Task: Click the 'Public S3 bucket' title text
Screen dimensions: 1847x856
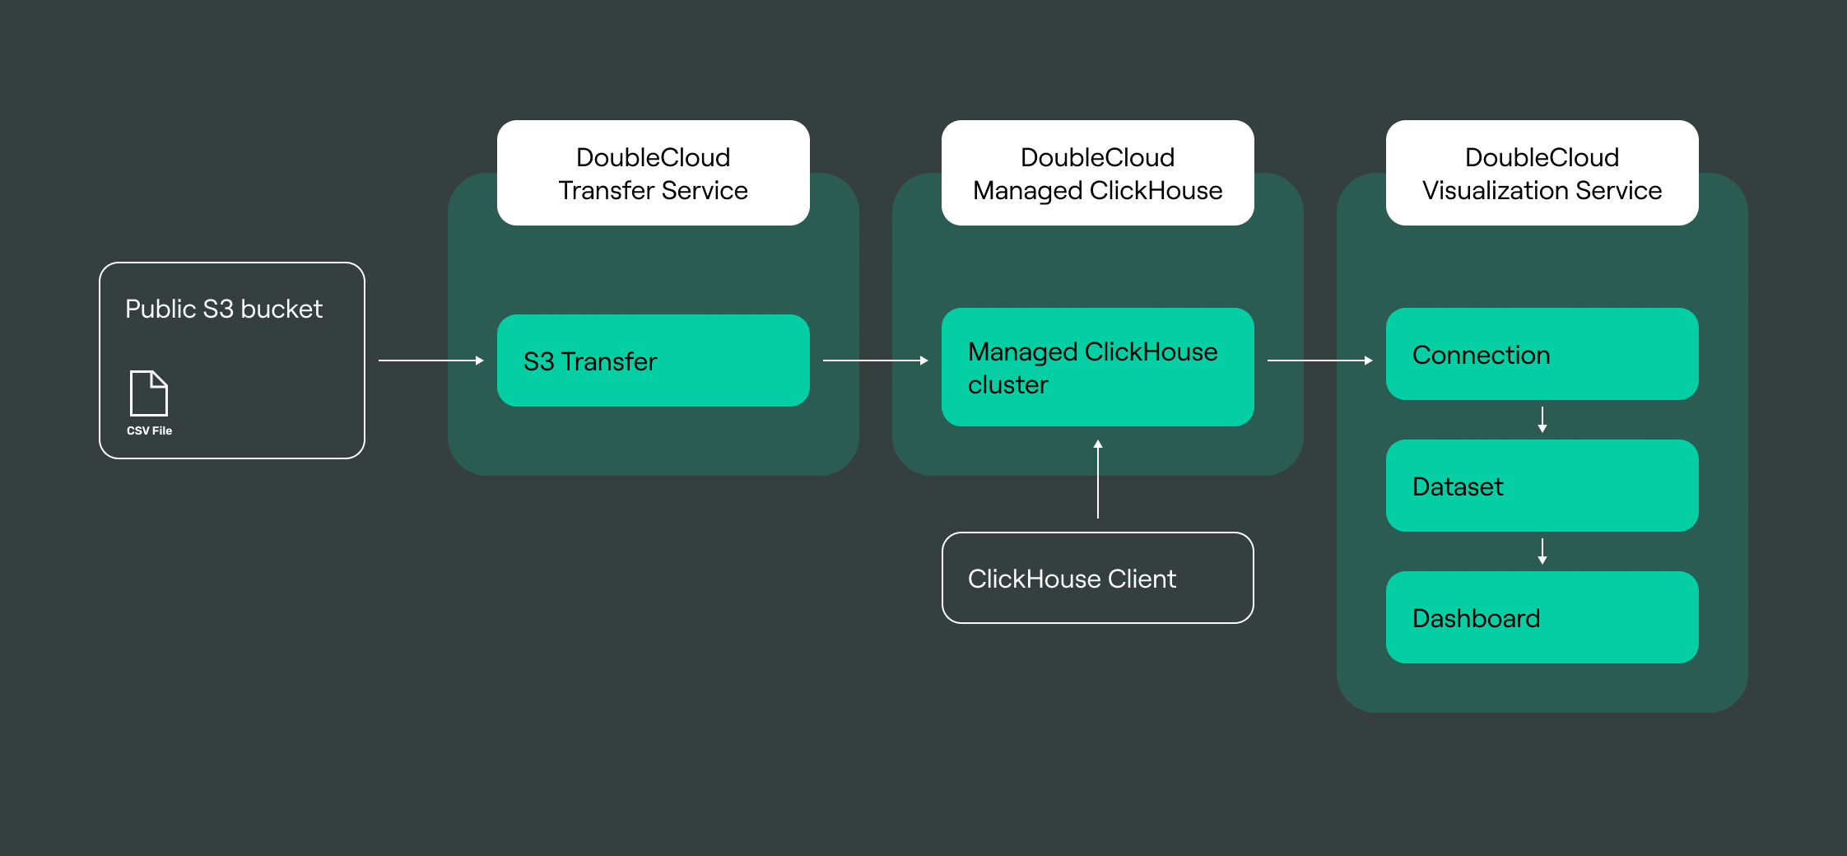Action: [224, 309]
